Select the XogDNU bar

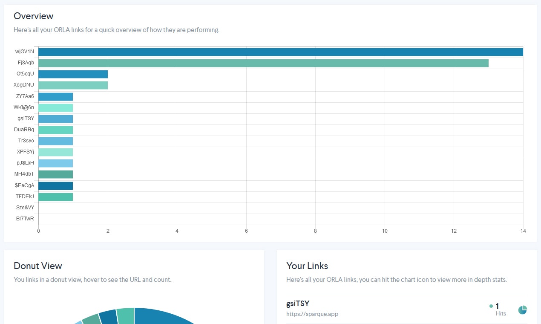tap(73, 85)
